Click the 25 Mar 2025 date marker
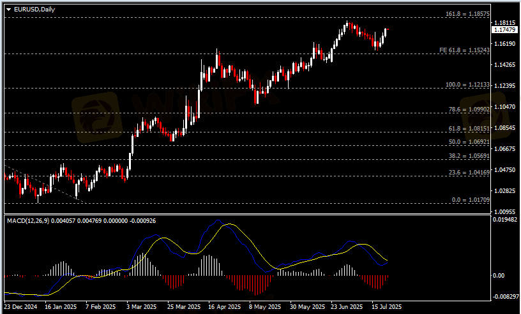The width and height of the screenshot is (521, 314). tap(184, 307)
